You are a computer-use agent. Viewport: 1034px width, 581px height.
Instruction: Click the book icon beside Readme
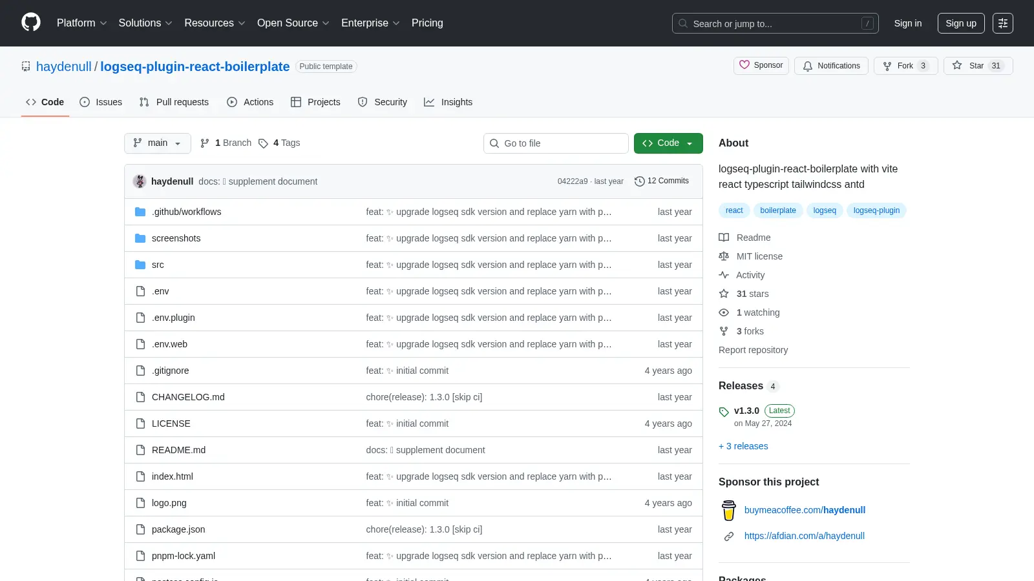click(x=724, y=238)
